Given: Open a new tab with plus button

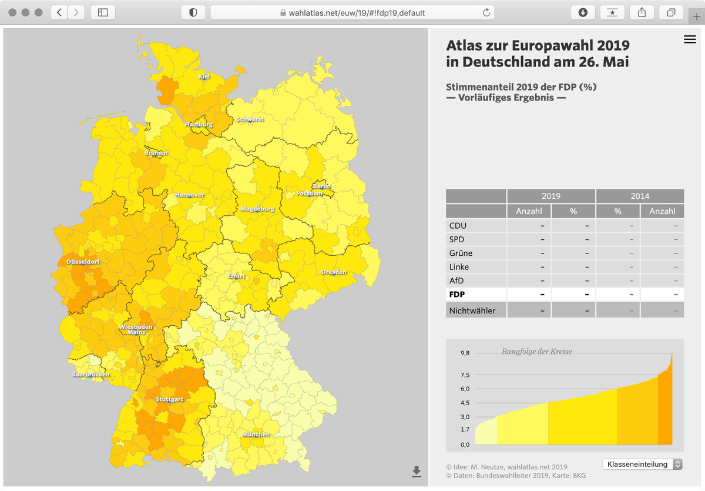Looking at the screenshot, I should [x=697, y=17].
